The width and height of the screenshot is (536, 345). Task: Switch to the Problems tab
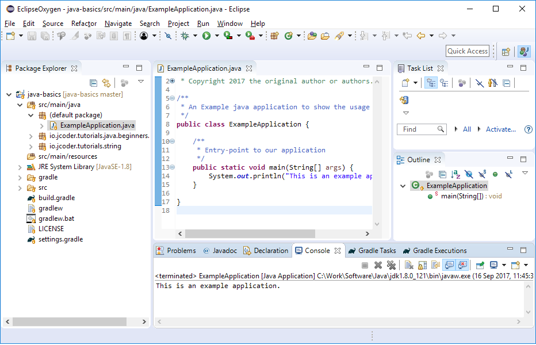tap(176, 251)
